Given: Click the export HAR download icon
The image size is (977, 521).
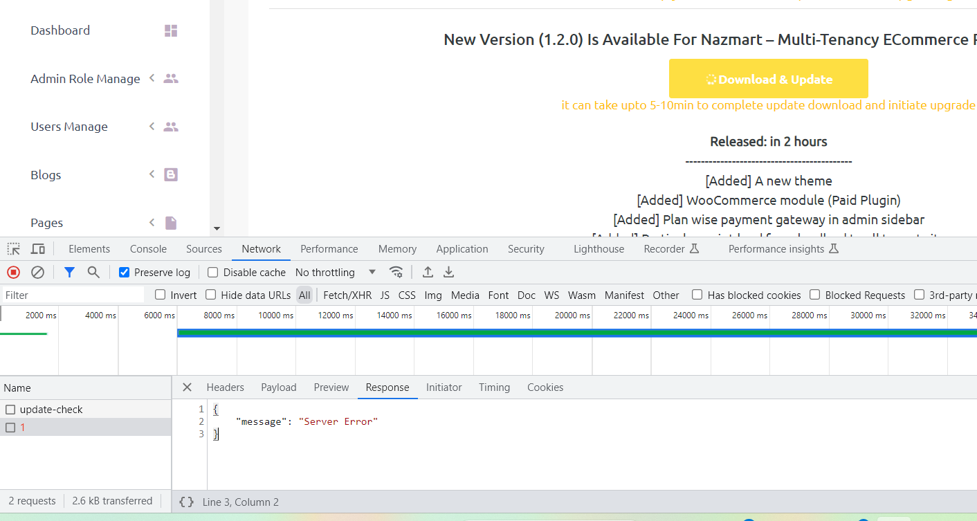Looking at the screenshot, I should point(449,272).
